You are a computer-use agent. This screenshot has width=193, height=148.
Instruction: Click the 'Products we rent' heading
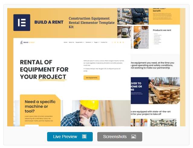pos(162,30)
